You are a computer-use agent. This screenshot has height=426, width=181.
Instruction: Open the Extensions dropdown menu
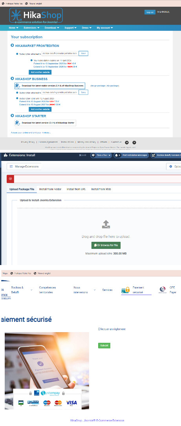pyautogui.click(x=31, y=28)
